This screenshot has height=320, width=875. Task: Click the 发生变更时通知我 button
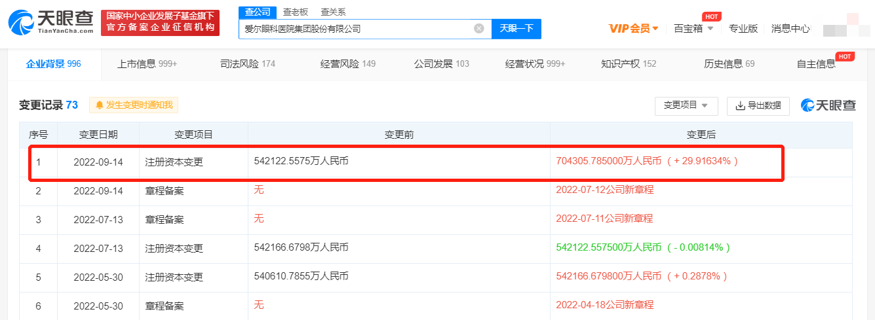134,105
